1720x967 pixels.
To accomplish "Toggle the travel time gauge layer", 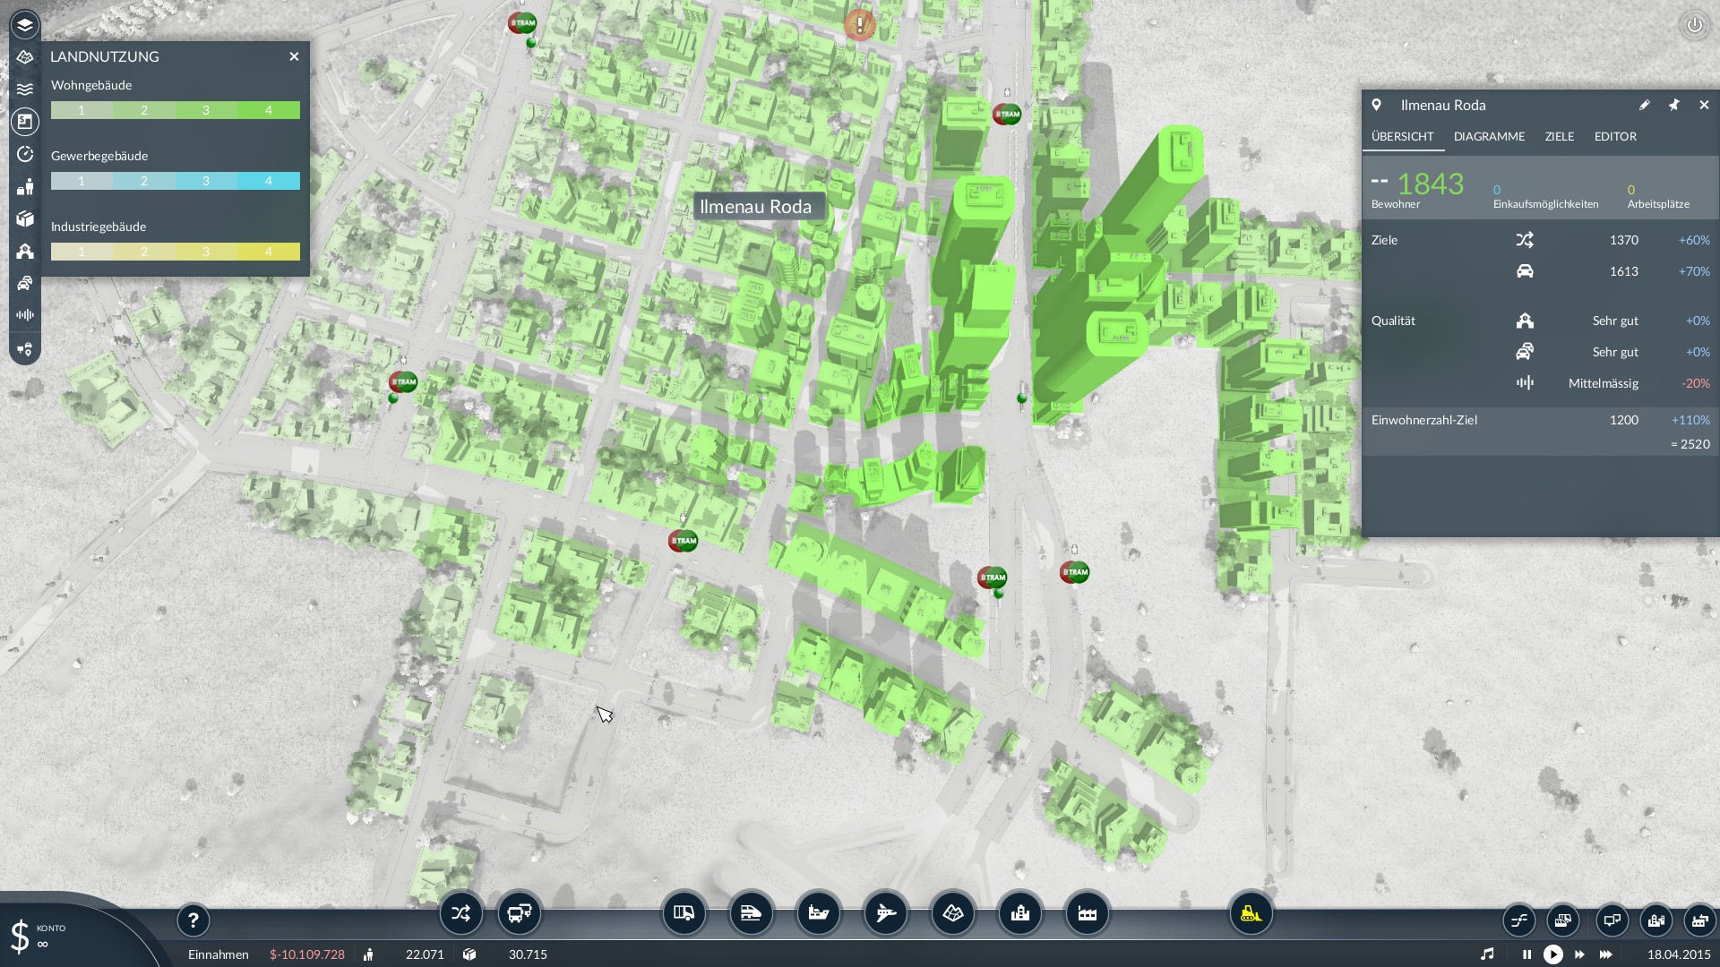I will 25,154.
